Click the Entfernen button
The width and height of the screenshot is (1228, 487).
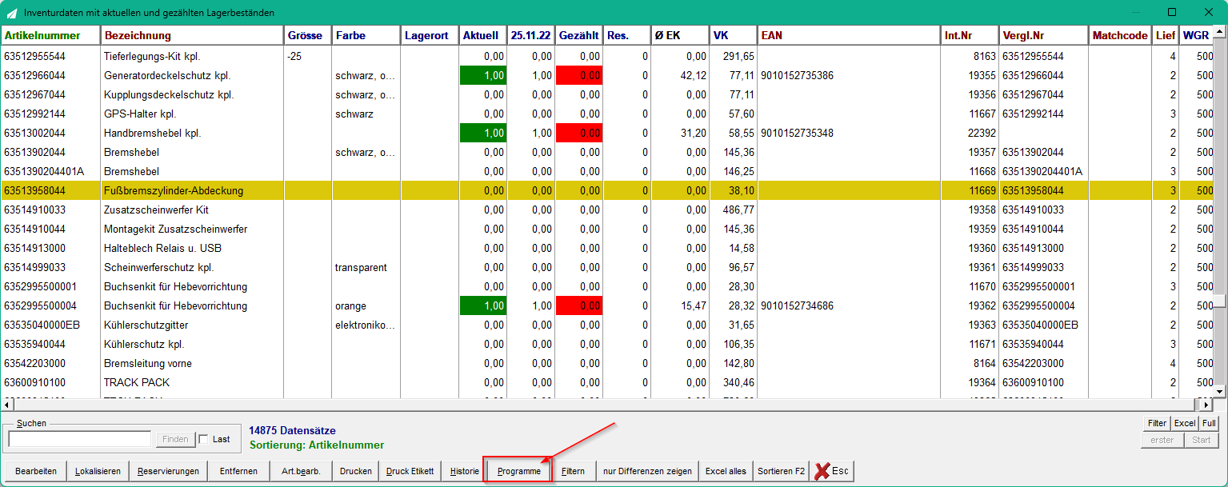(239, 471)
